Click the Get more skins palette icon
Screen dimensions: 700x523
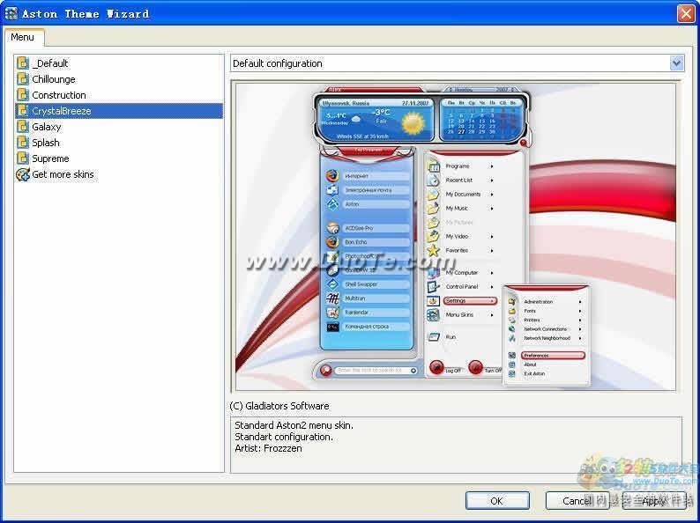[23, 174]
